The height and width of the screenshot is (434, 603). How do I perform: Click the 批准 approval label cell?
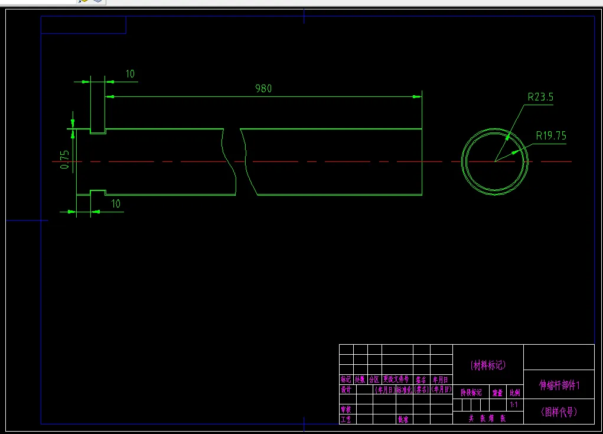(403, 419)
